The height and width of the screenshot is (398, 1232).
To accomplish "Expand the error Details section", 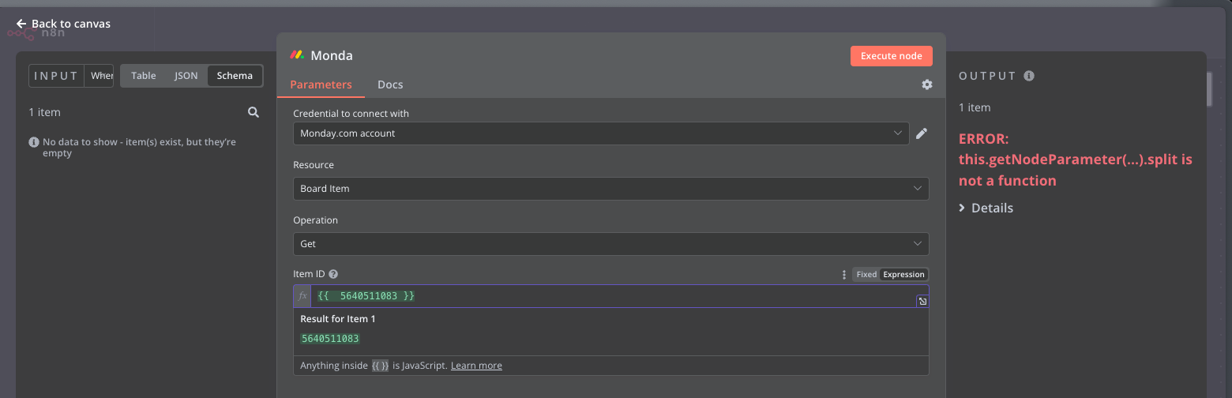I will [986, 208].
